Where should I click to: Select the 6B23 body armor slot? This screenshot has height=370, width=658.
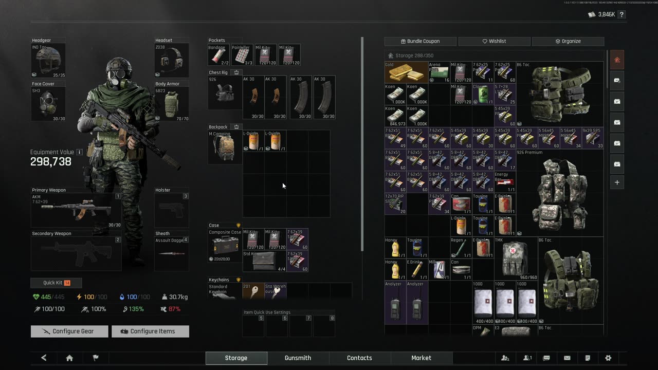(x=172, y=104)
